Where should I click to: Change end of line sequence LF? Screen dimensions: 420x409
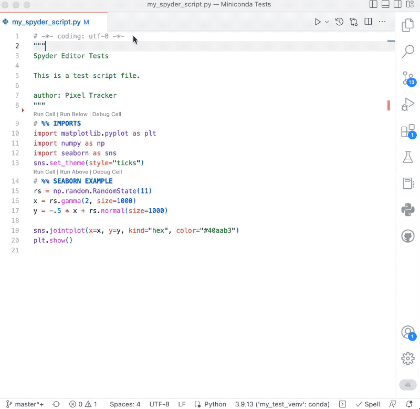pyautogui.click(x=182, y=404)
